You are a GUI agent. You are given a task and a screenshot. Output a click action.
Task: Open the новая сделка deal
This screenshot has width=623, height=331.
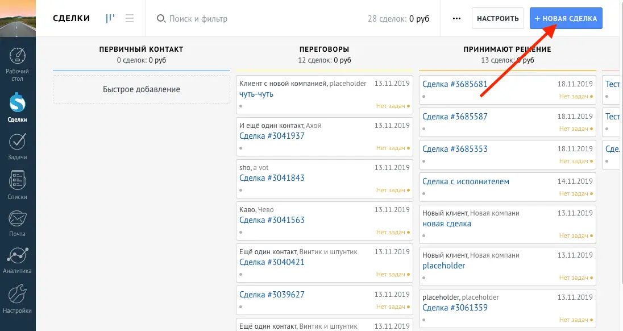[x=447, y=224]
